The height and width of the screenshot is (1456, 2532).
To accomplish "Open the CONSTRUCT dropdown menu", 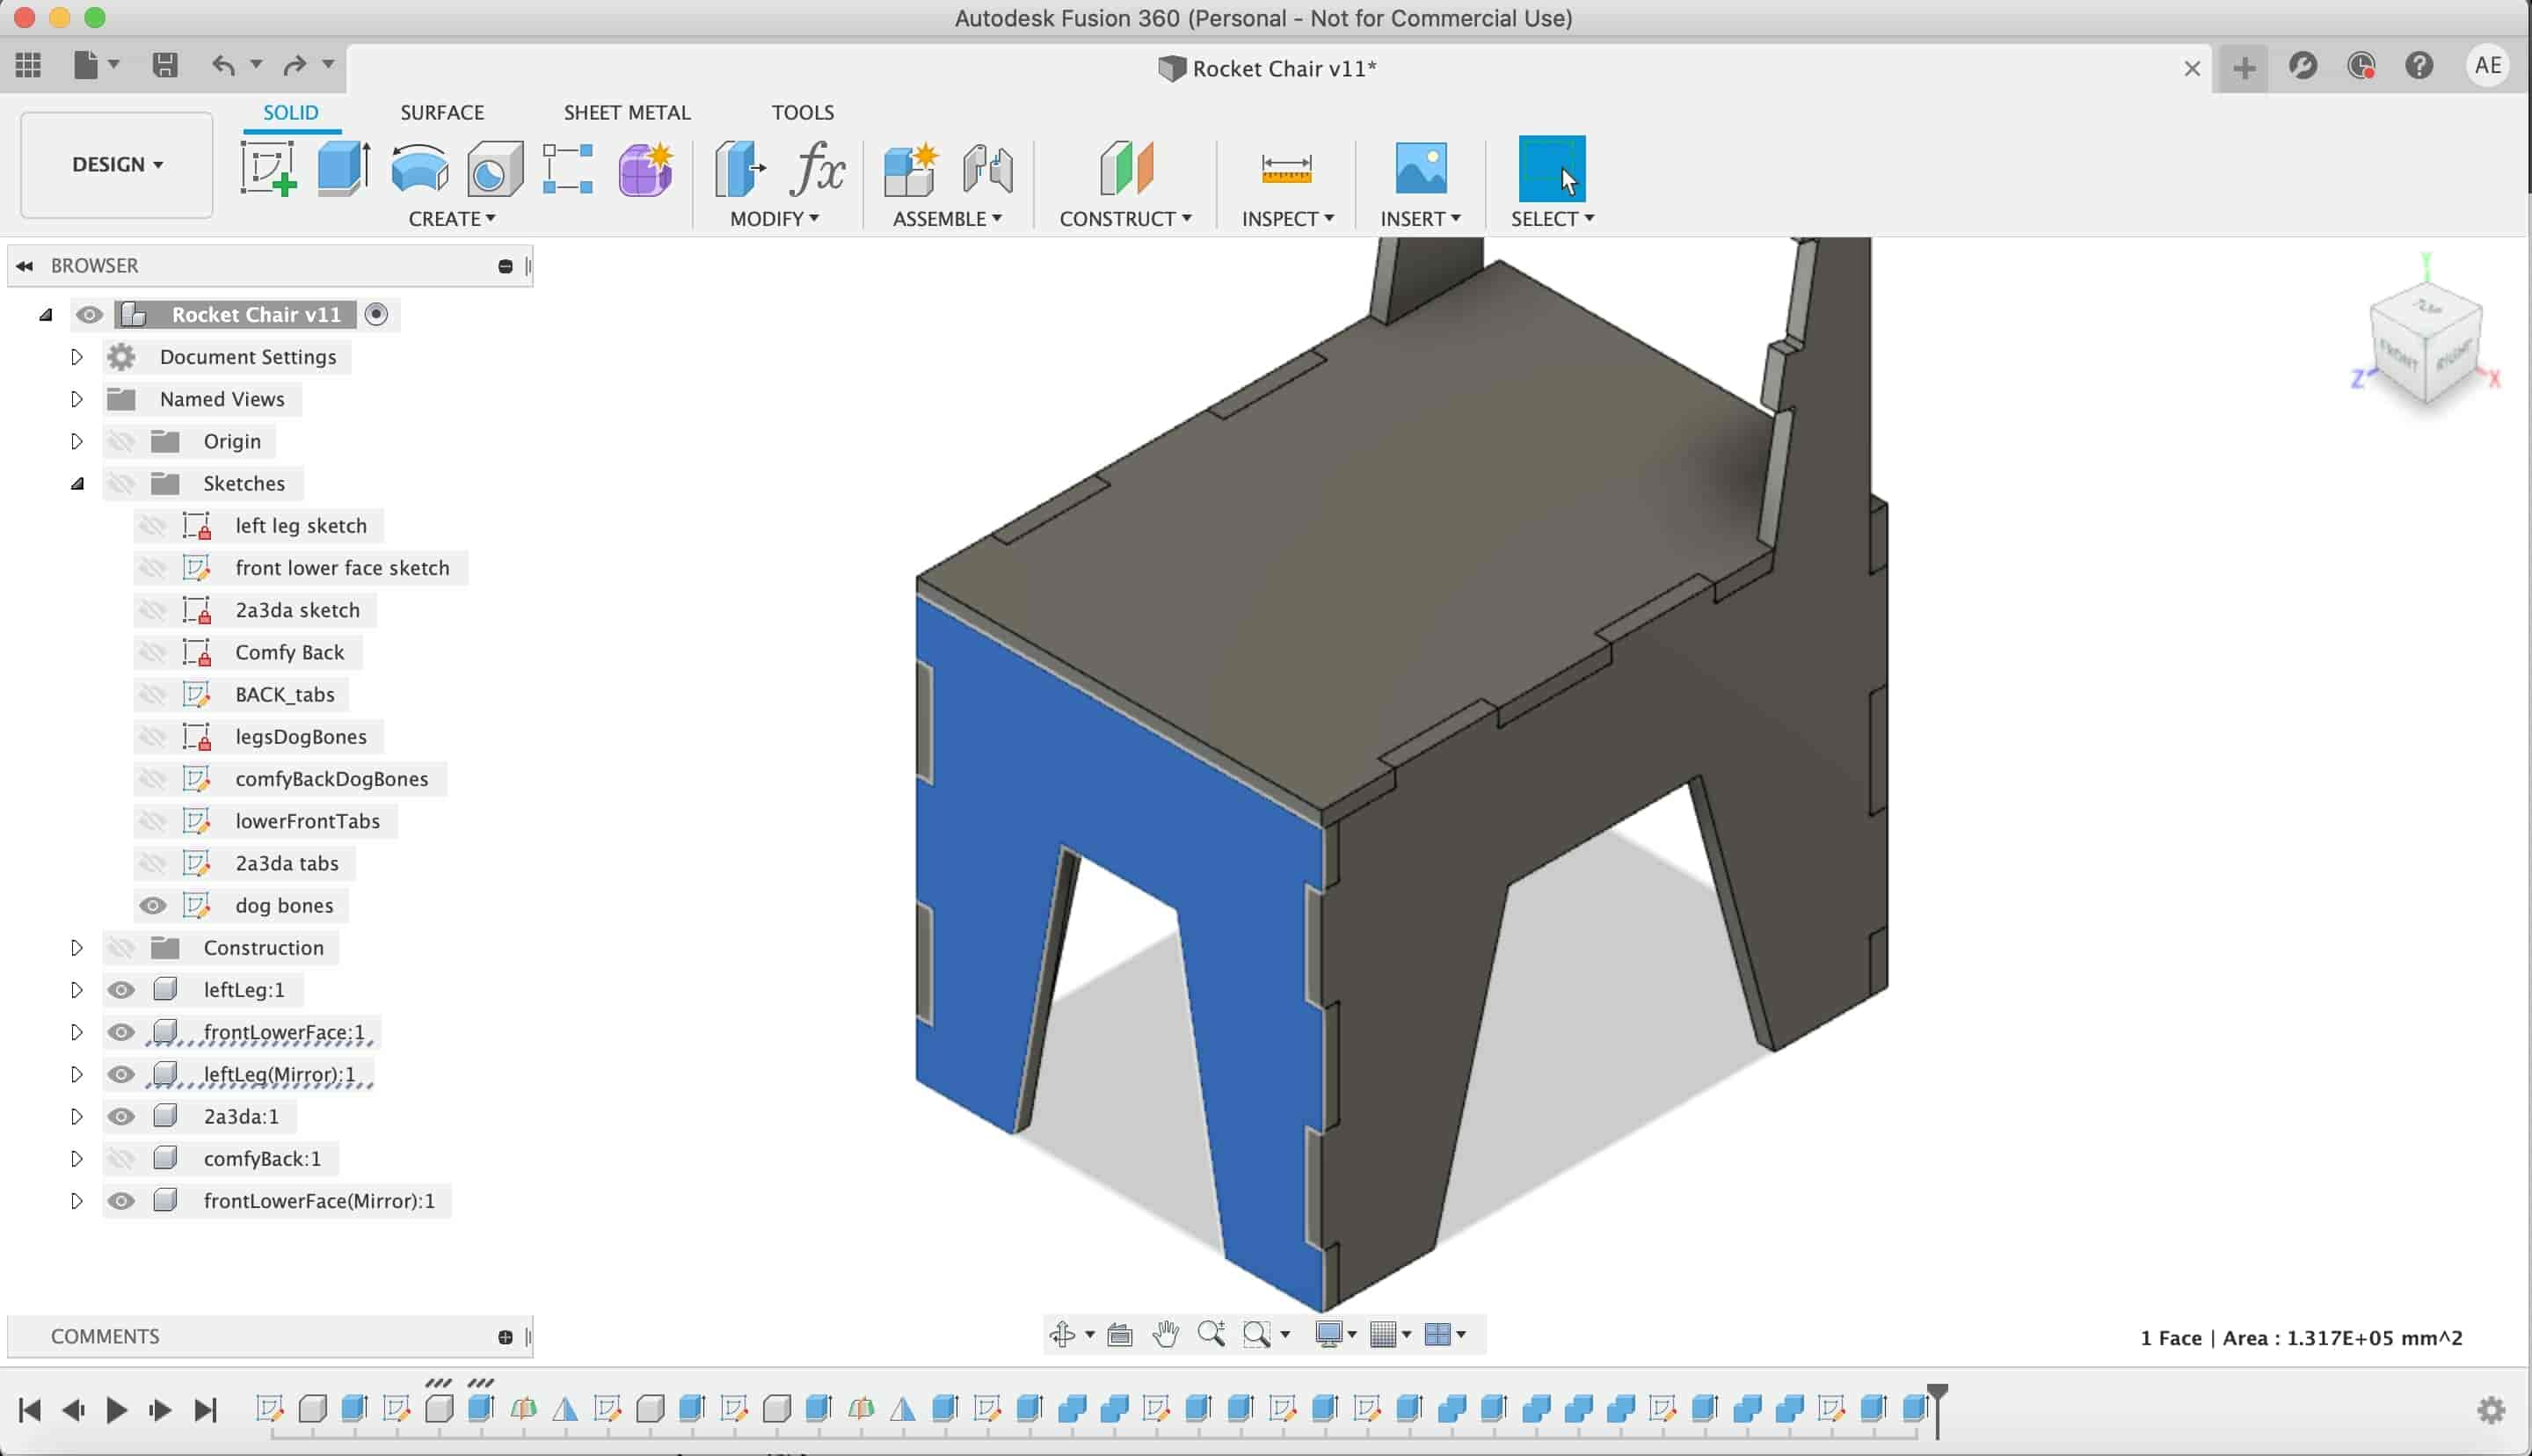I will coord(1125,219).
